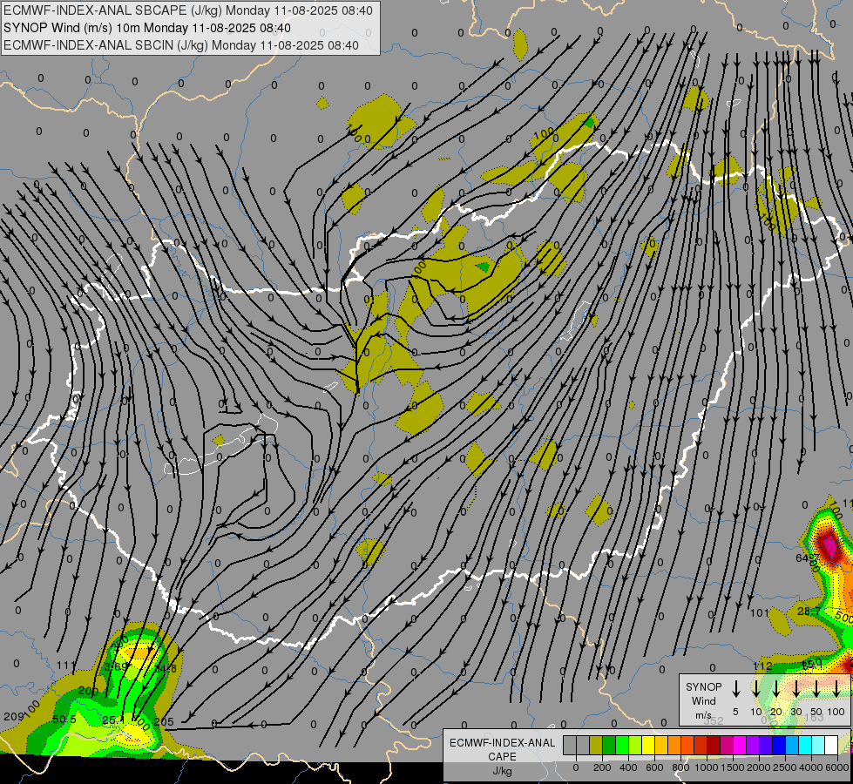
Task: Pick the dark green CAPE legend swatch
Action: pos(609,745)
